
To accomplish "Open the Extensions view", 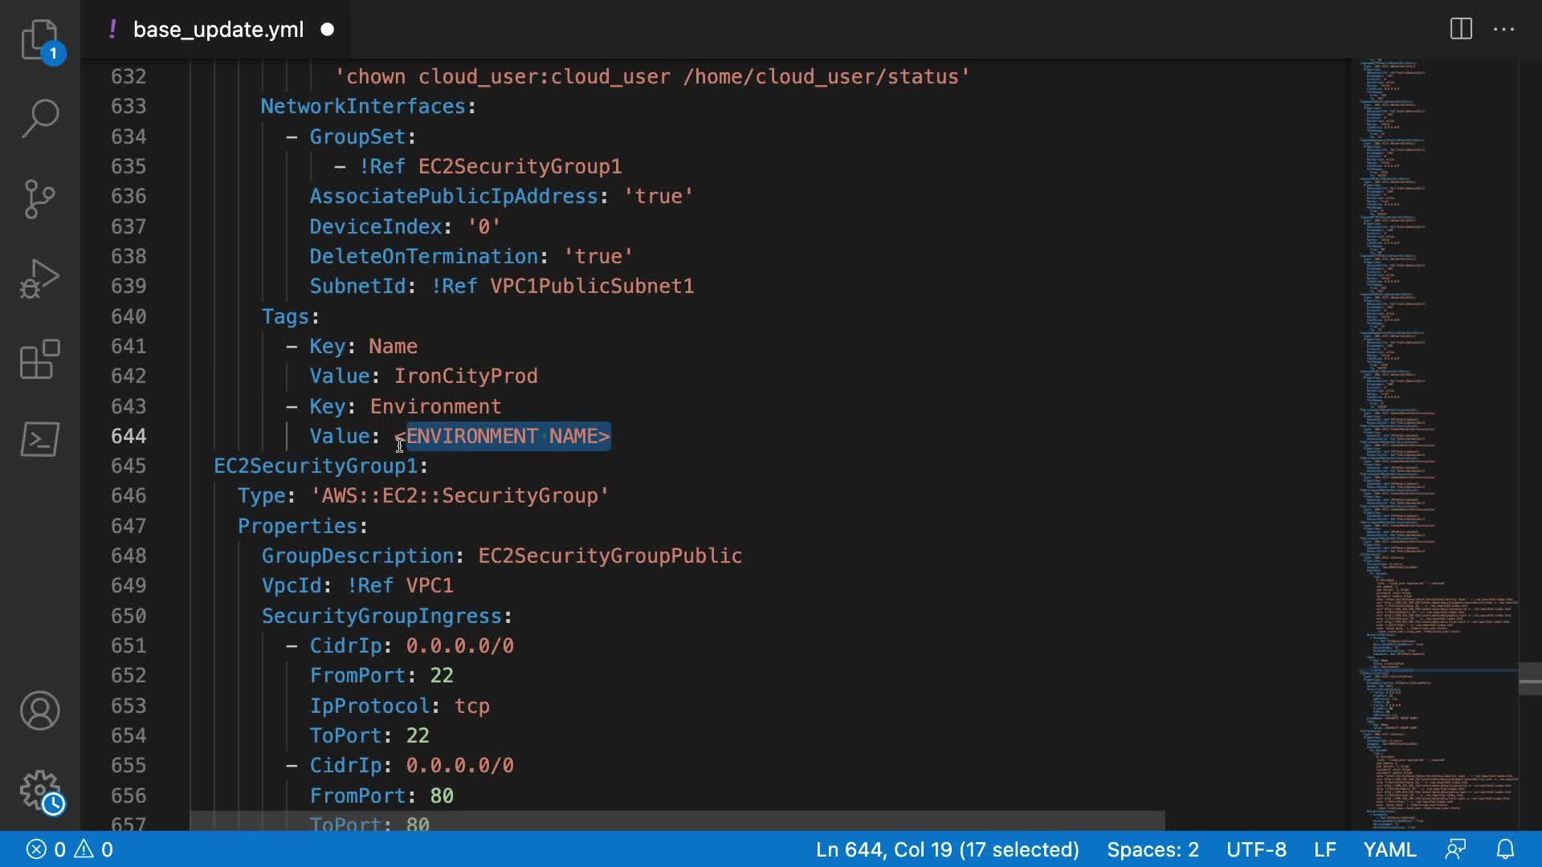I will tap(39, 359).
